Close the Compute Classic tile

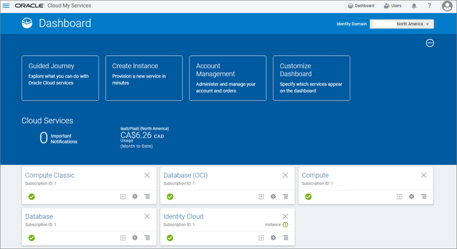pyautogui.click(x=147, y=175)
